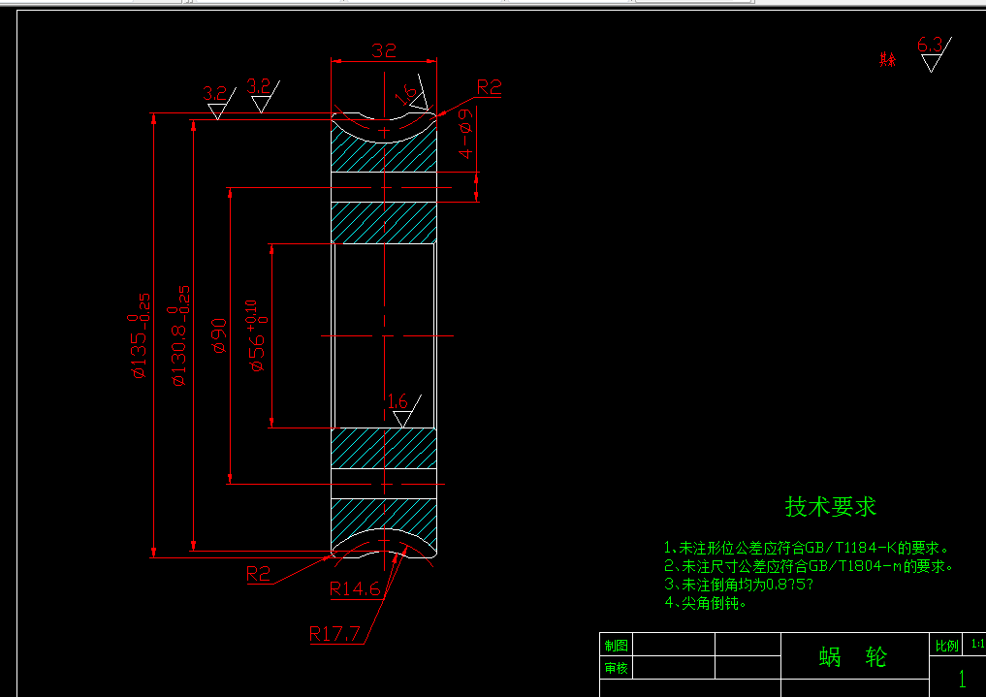This screenshot has height=697, width=986.
Task: Select the 1.6 roughness symbol on the ø56 bore
Action: pyautogui.click(x=403, y=410)
